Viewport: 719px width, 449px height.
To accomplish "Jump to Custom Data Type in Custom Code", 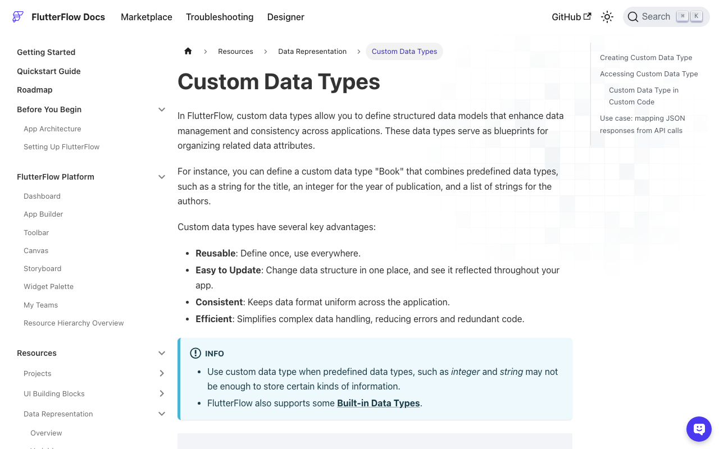I will (644, 96).
